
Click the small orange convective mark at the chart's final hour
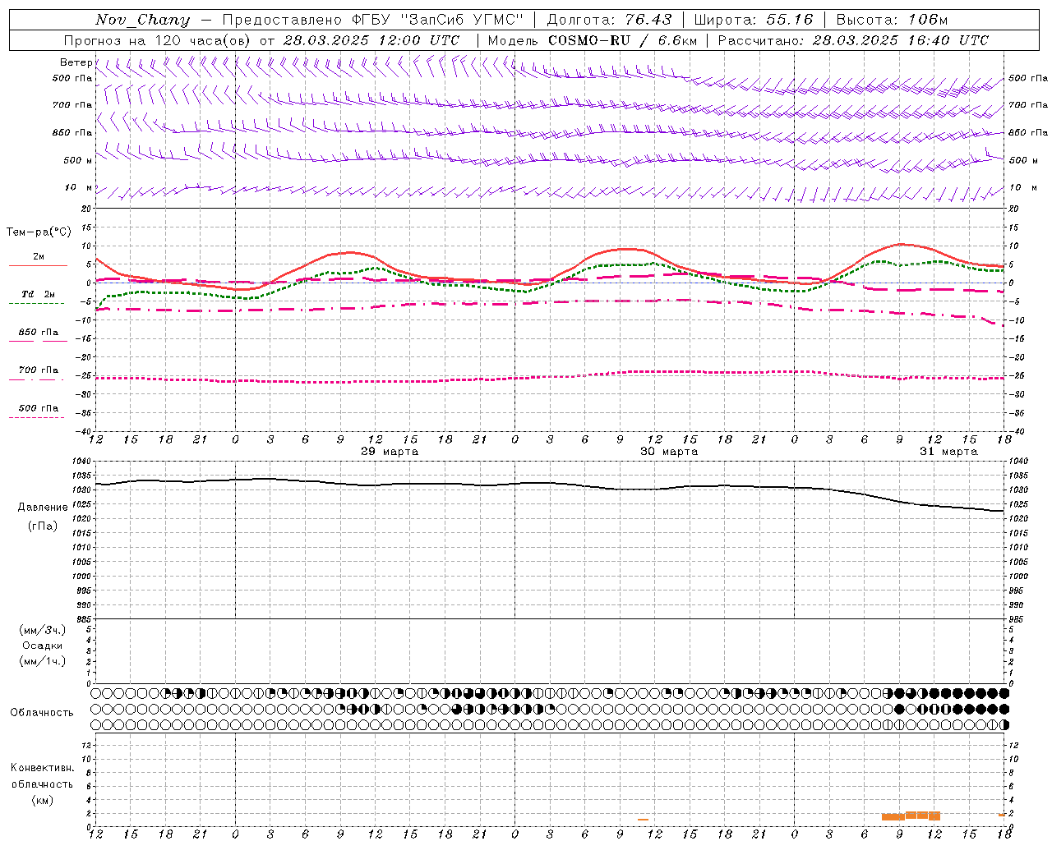tap(1002, 815)
